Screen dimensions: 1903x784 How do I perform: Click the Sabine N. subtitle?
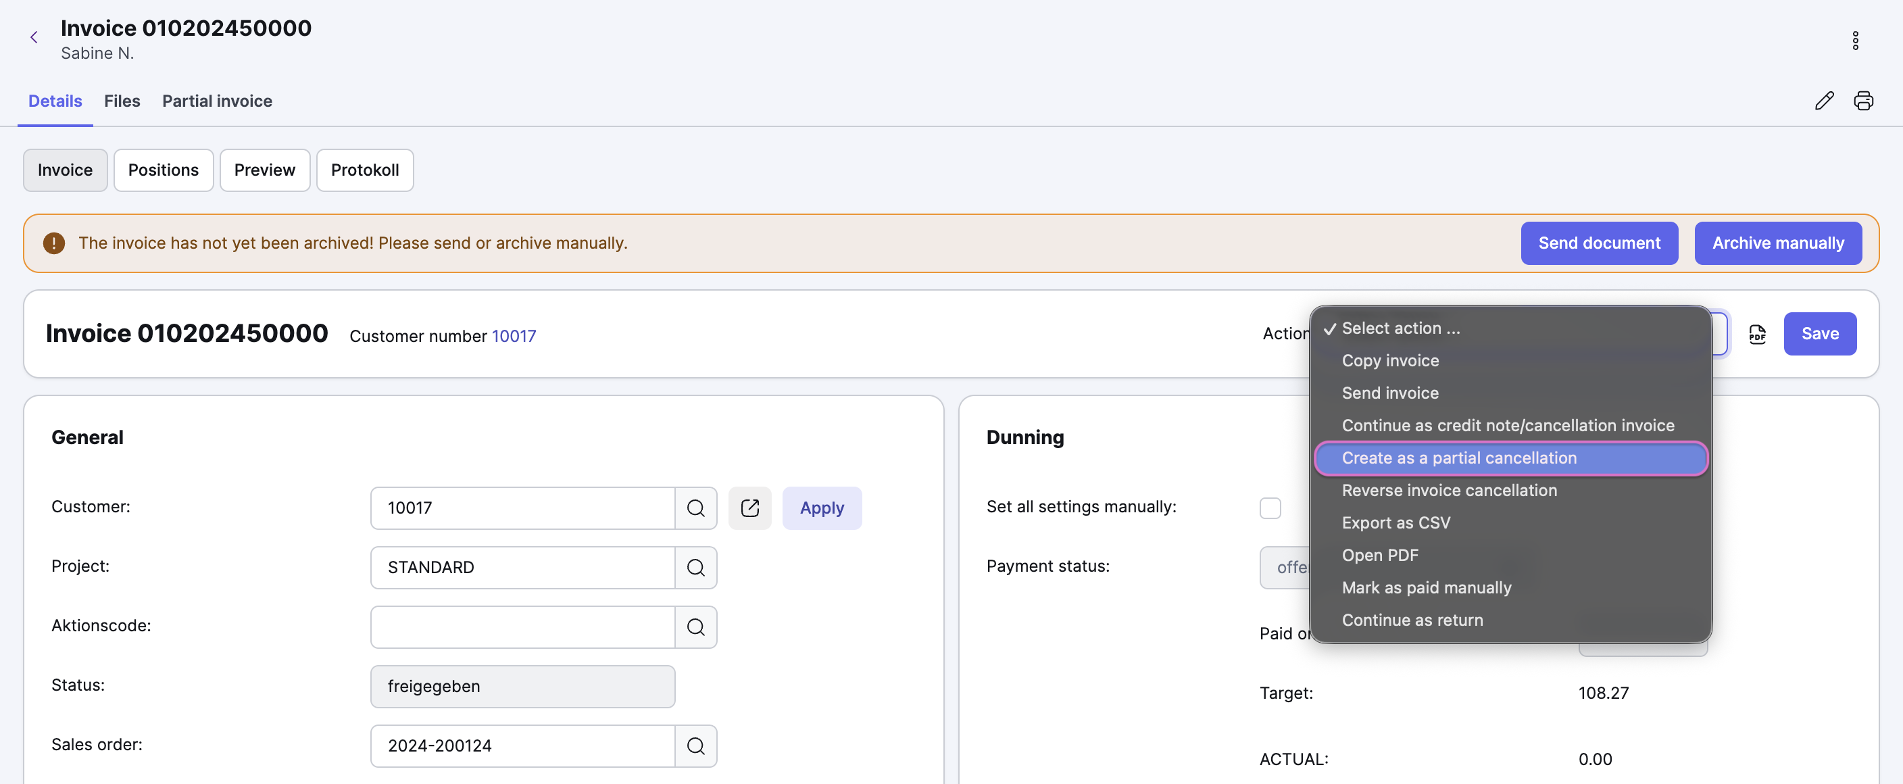[x=97, y=53]
